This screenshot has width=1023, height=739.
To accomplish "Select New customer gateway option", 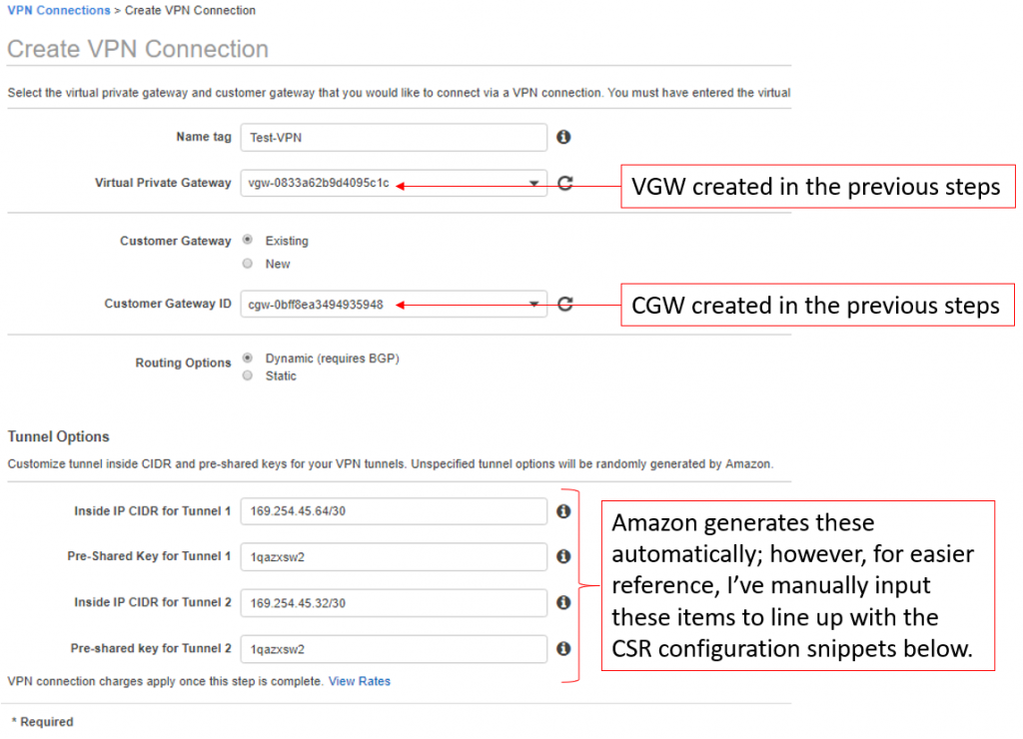I will click(248, 264).
